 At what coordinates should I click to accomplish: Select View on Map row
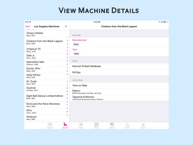119,85
